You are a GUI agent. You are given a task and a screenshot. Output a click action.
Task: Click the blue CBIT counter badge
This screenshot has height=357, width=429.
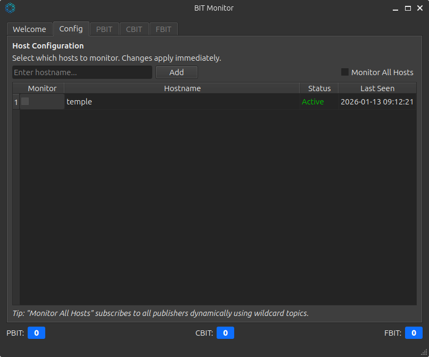[x=225, y=332]
